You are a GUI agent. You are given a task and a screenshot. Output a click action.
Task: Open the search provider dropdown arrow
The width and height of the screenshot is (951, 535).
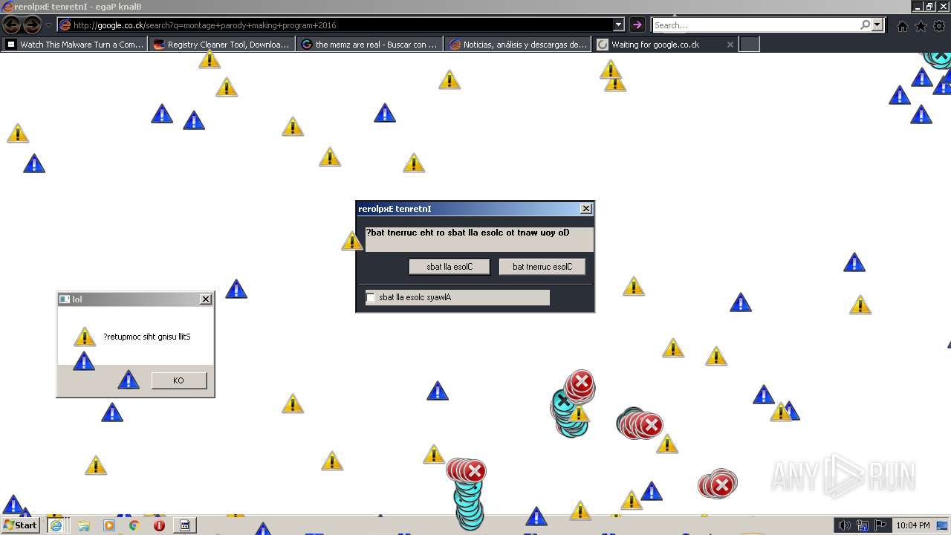coord(877,25)
